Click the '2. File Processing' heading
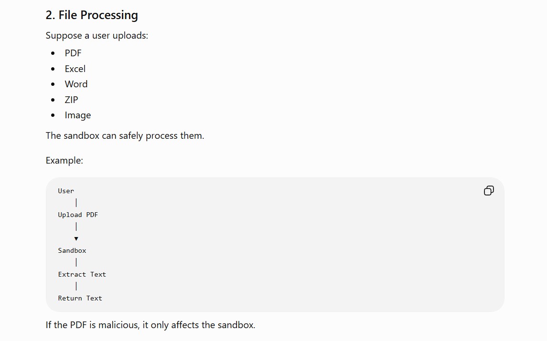Viewport: 547px width, 341px height. [92, 15]
